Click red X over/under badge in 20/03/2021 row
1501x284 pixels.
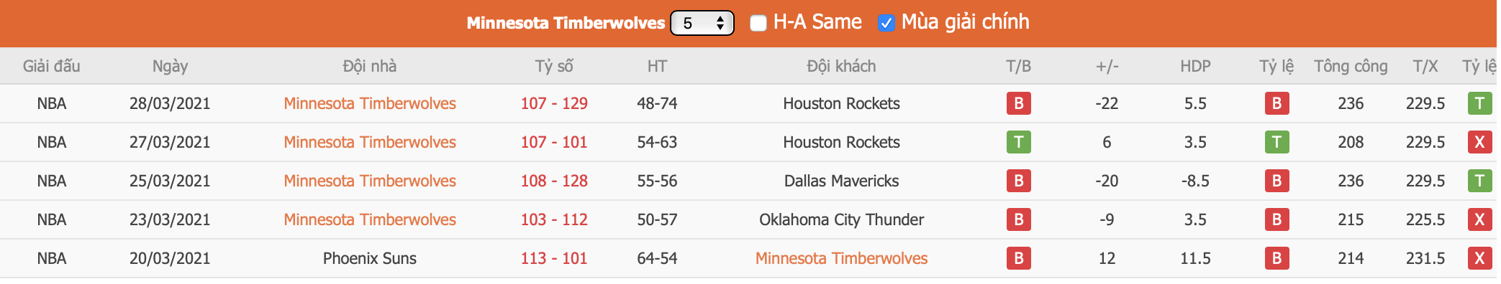pos(1479,258)
